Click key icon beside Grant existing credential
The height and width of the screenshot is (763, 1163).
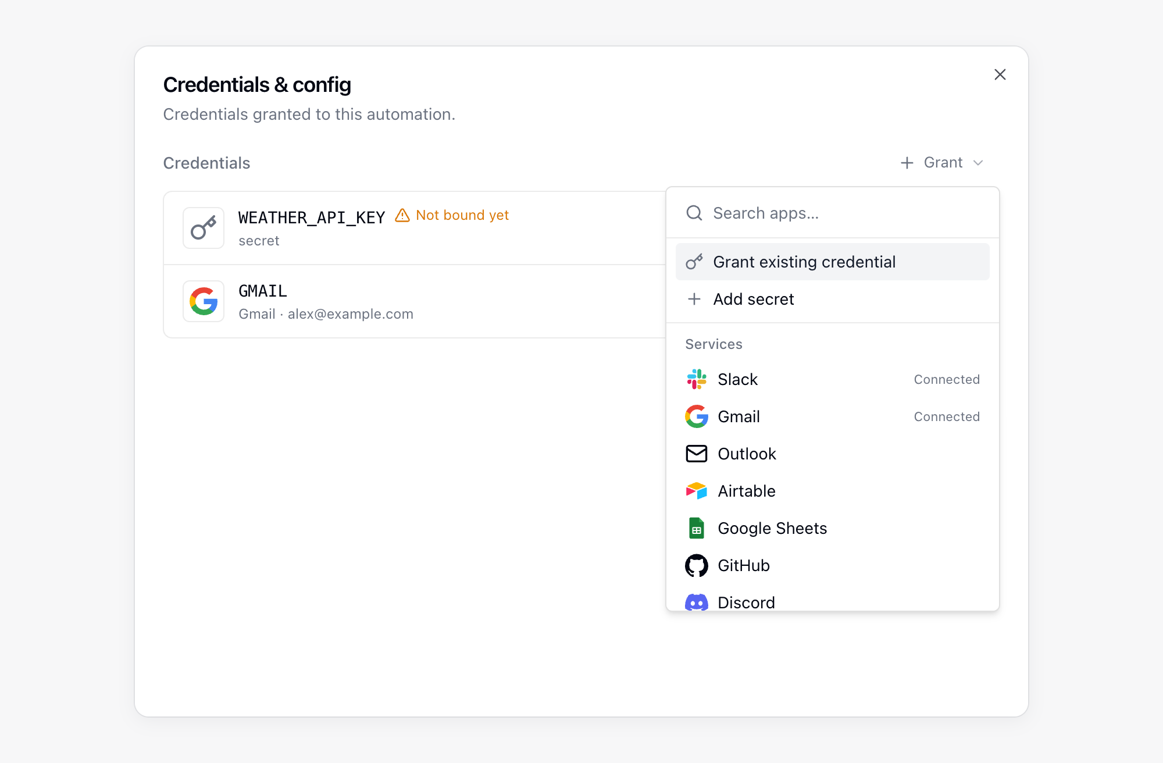(x=694, y=262)
